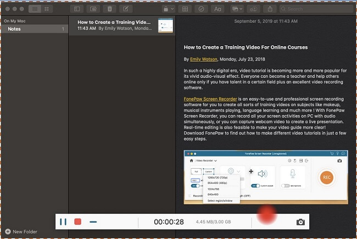
Task: Open the Emily Watson link
Action: (x=204, y=59)
